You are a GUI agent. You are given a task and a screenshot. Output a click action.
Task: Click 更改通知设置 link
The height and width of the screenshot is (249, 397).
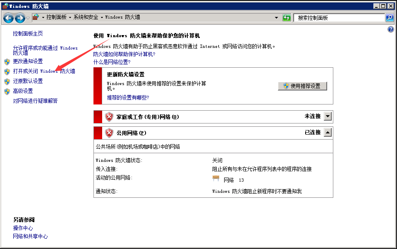coord(28,61)
